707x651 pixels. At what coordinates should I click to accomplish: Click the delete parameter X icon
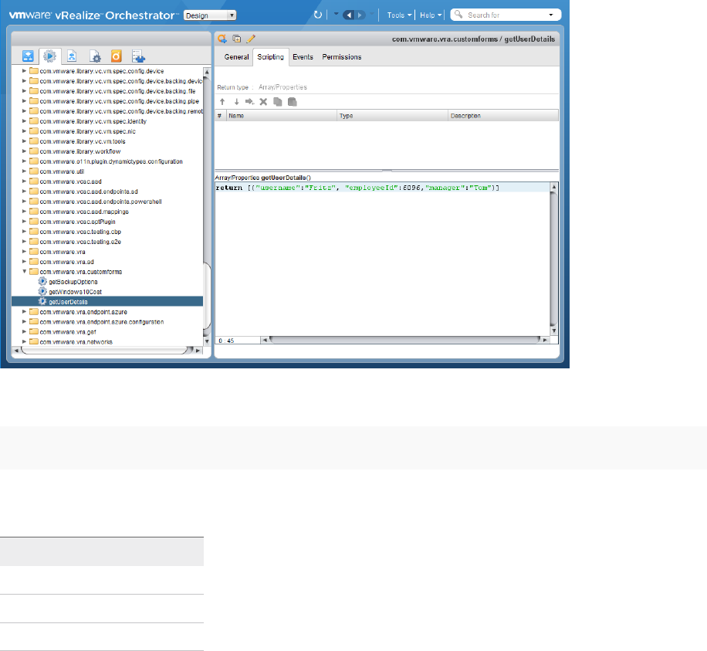point(263,102)
